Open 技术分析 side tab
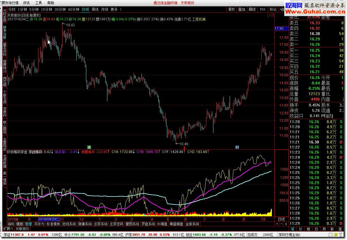This screenshot has height=240, width=347. [x=5, y=32]
